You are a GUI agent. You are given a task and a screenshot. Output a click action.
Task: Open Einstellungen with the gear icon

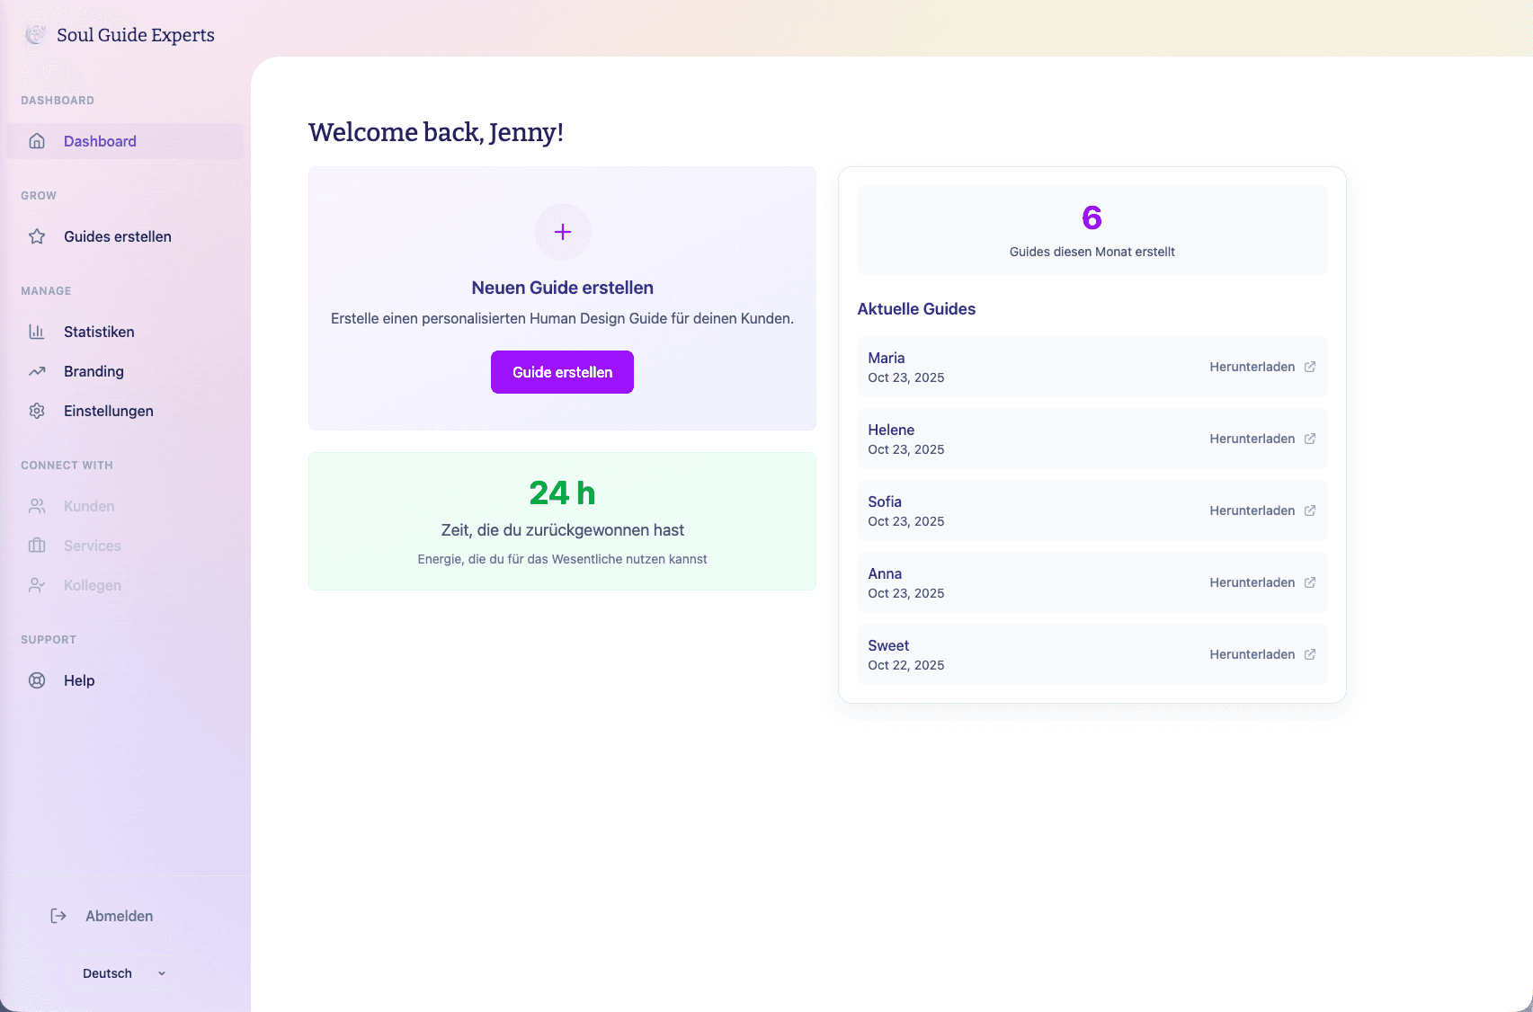coord(37,411)
